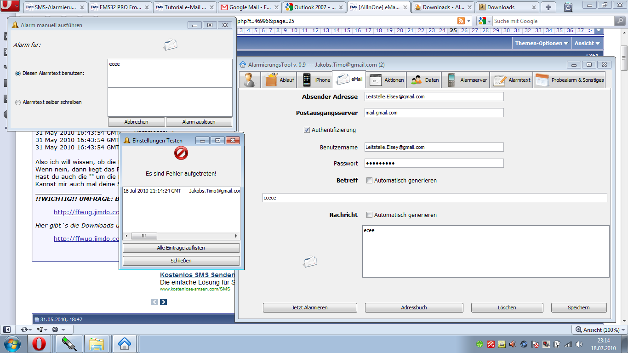
Task: Enable automatic generation for Betreff
Action: 369,181
